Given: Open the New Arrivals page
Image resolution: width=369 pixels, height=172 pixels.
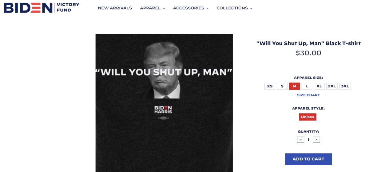Looking at the screenshot, I should (115, 8).
